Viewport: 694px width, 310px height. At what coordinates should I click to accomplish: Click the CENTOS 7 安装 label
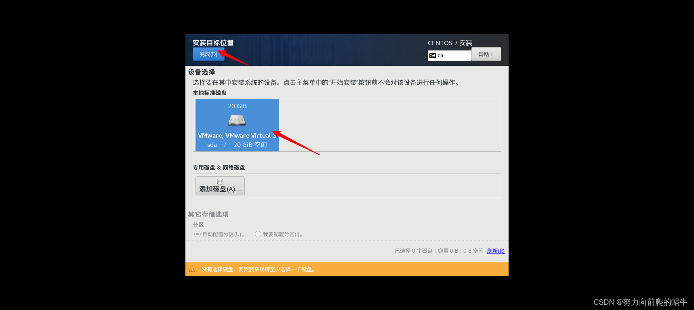[x=450, y=43]
